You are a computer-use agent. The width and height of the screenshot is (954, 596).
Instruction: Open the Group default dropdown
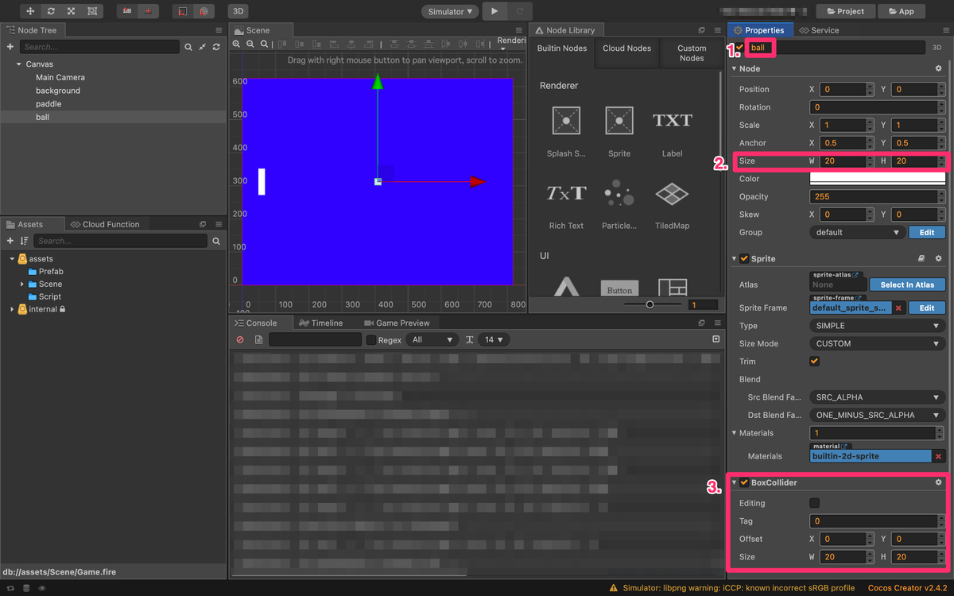tap(857, 232)
